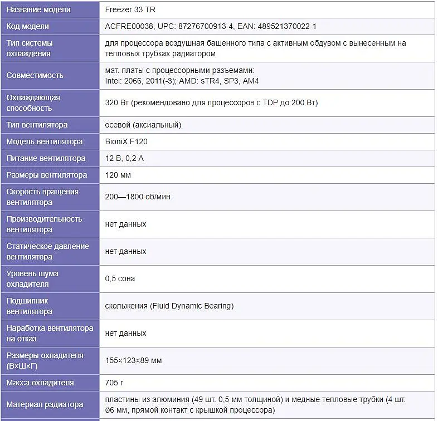Click 'нет данных' in the Производительность row
The image size is (438, 421).
(x=126, y=224)
